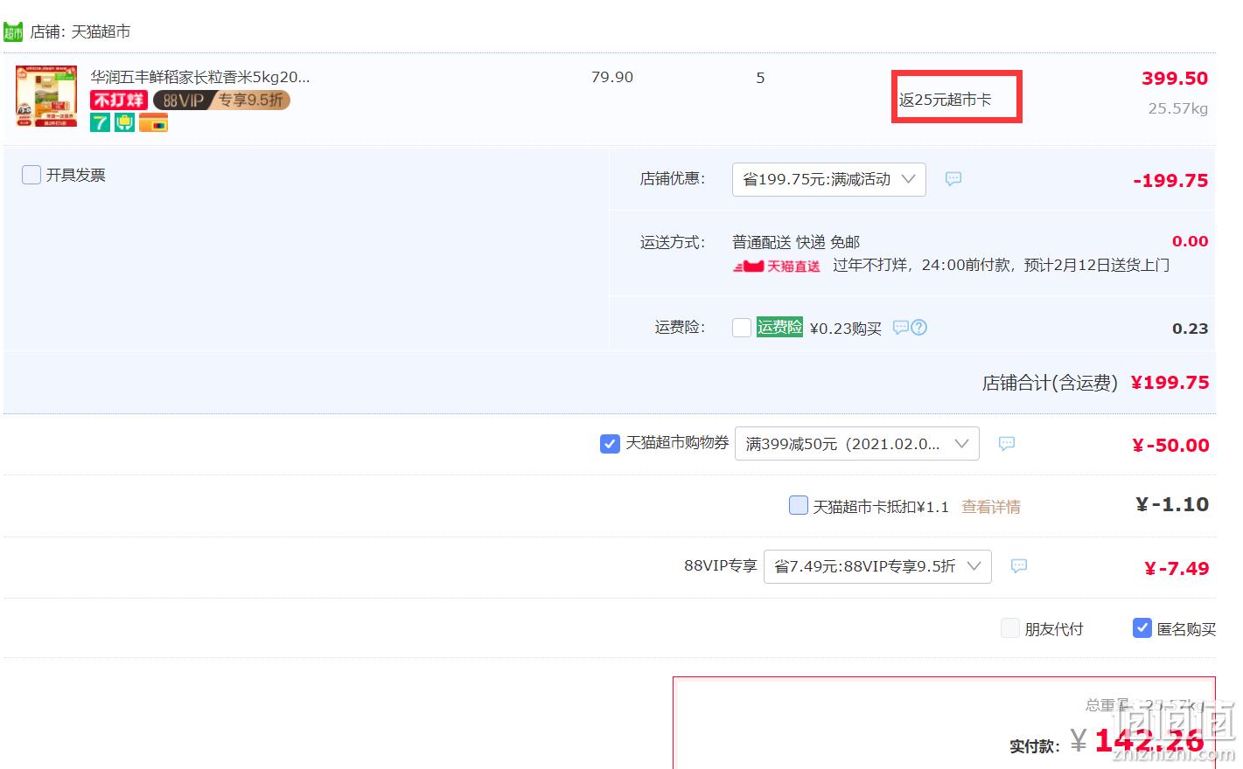Click the insurance amount 0.23 at right
The height and width of the screenshot is (769, 1243).
(x=1191, y=329)
